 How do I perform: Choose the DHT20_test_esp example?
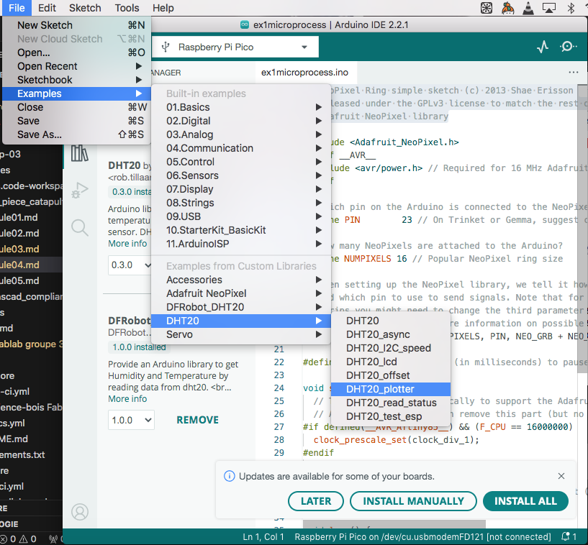click(390, 416)
